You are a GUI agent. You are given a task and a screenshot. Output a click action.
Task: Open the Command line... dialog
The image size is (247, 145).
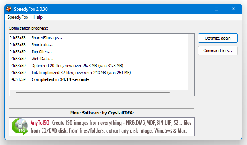pos(218,51)
